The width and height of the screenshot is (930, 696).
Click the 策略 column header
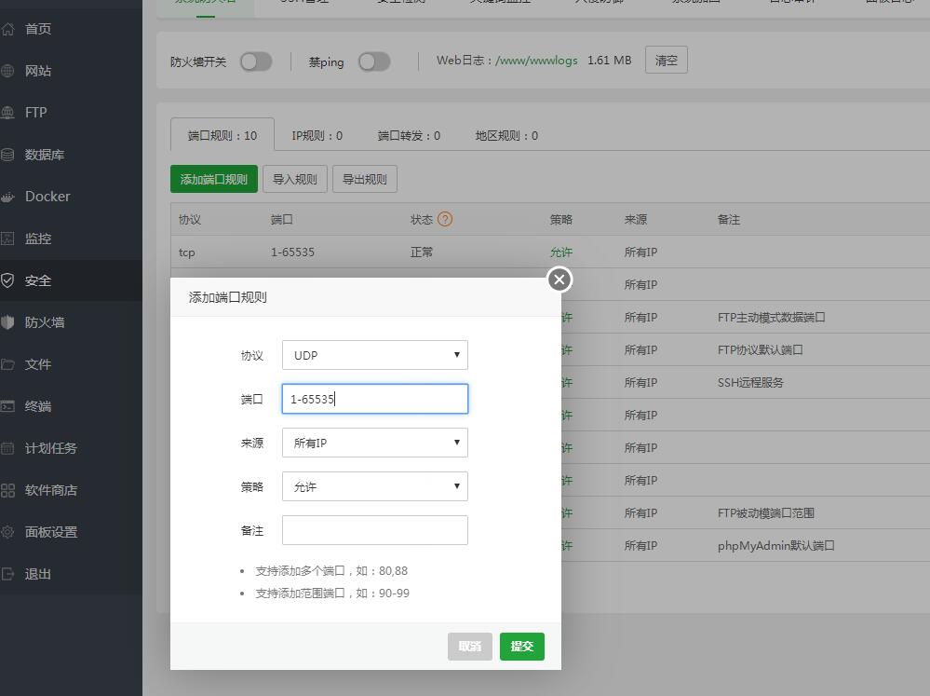tap(561, 220)
